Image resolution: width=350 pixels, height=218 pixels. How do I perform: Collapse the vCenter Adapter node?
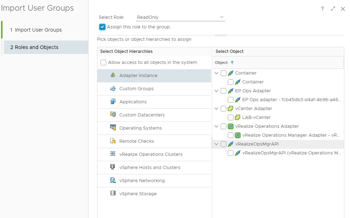[216, 109]
